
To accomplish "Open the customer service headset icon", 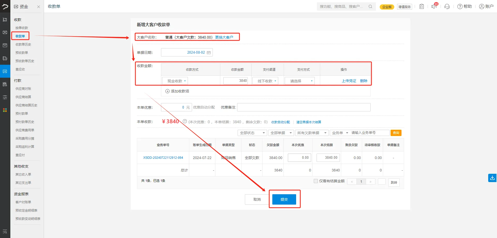I will point(447,6).
